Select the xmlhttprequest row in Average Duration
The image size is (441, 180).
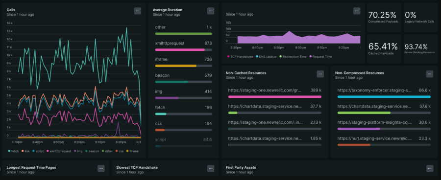click(183, 46)
